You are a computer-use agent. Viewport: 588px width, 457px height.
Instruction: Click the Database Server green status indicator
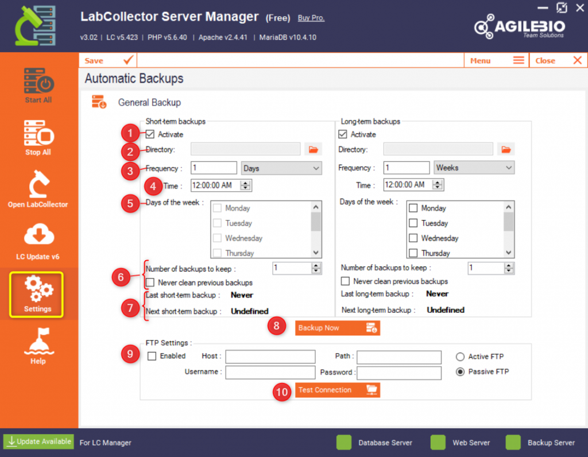point(344,443)
